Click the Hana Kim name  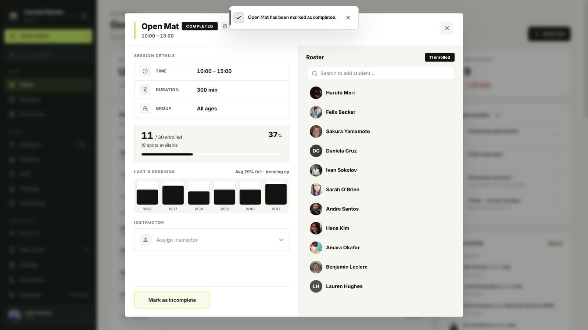[x=337, y=228]
